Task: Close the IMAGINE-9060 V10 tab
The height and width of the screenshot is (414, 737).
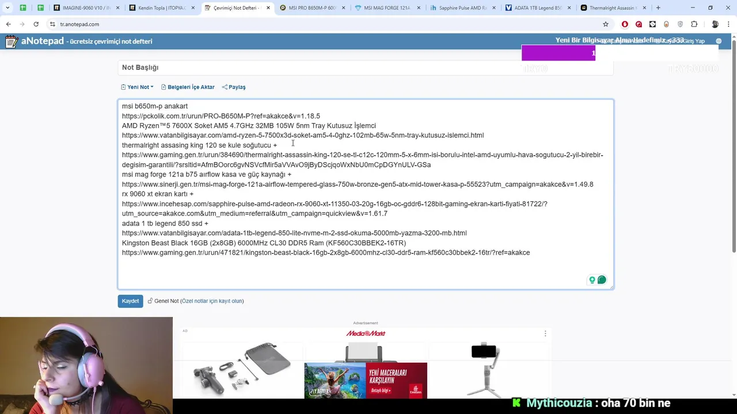Action: pyautogui.click(x=118, y=8)
